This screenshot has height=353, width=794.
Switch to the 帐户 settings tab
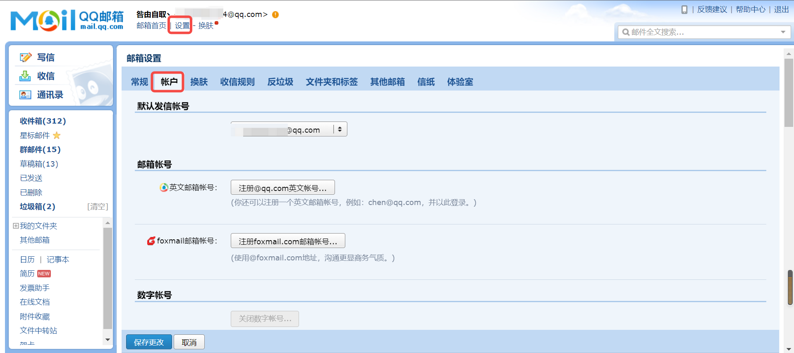pos(169,82)
